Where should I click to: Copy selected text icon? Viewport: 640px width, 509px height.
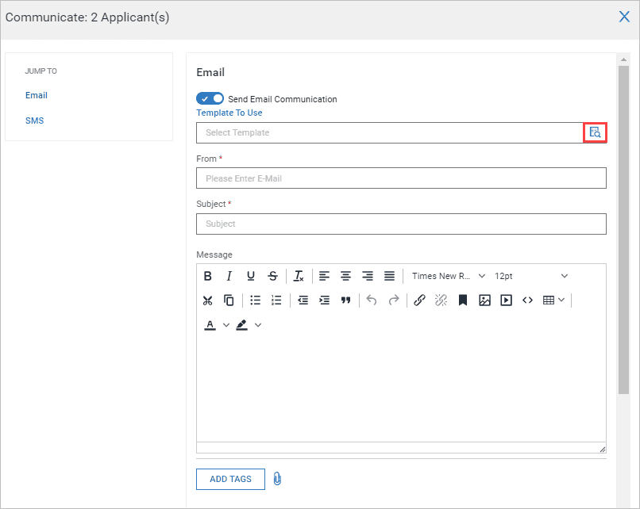coord(229,300)
